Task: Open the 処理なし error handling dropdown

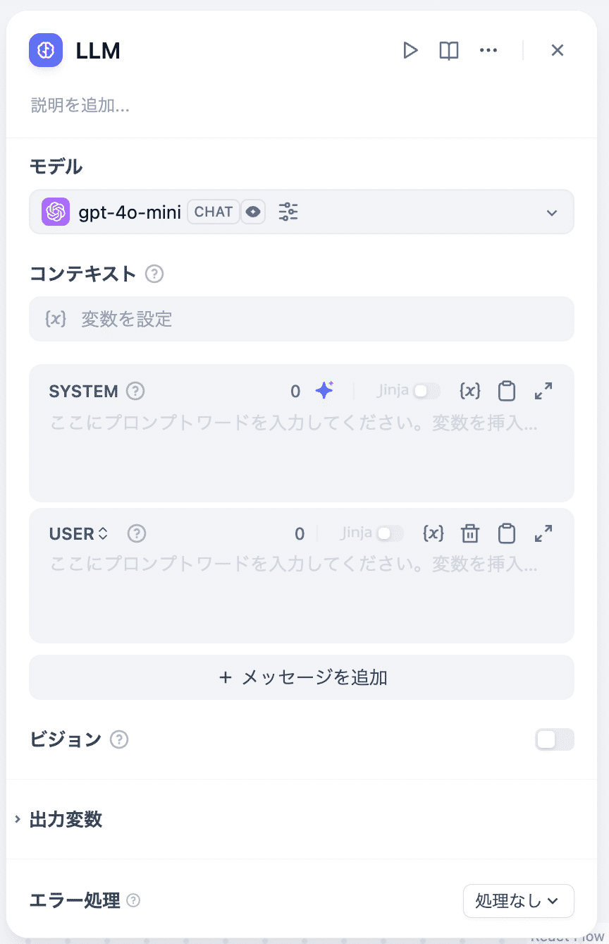Action: [519, 901]
